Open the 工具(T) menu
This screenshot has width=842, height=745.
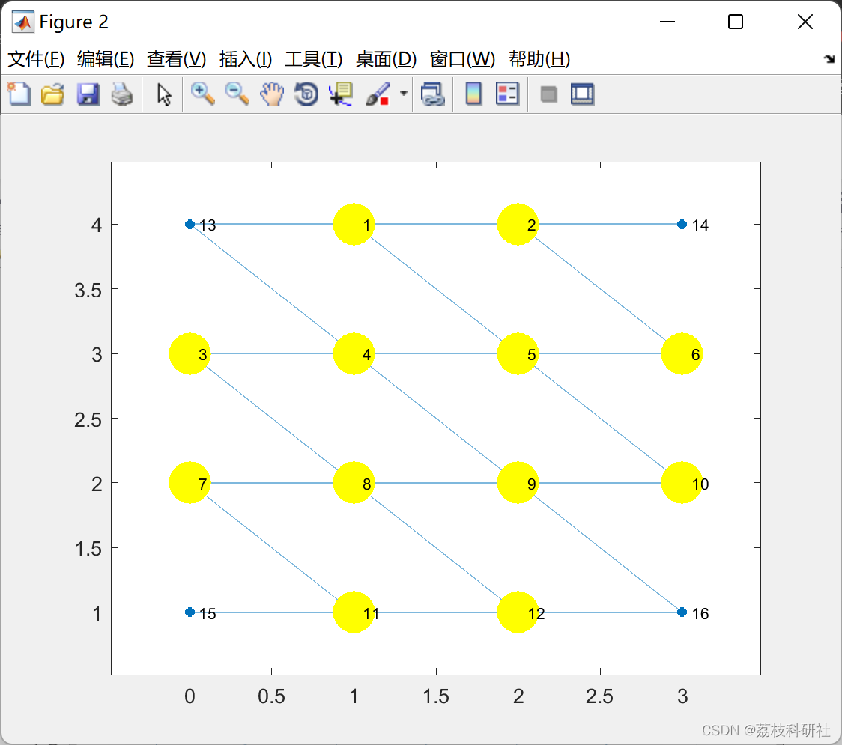[314, 59]
